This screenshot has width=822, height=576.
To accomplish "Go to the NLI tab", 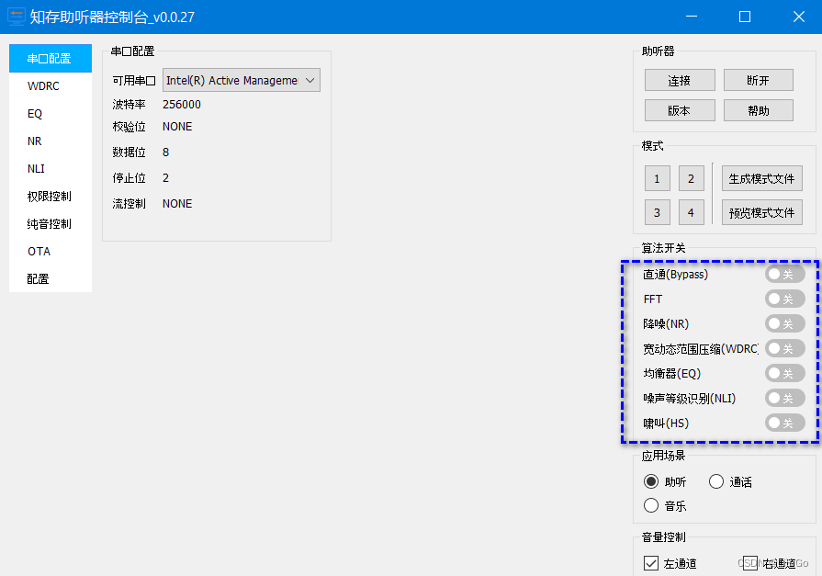I will pyautogui.click(x=51, y=168).
